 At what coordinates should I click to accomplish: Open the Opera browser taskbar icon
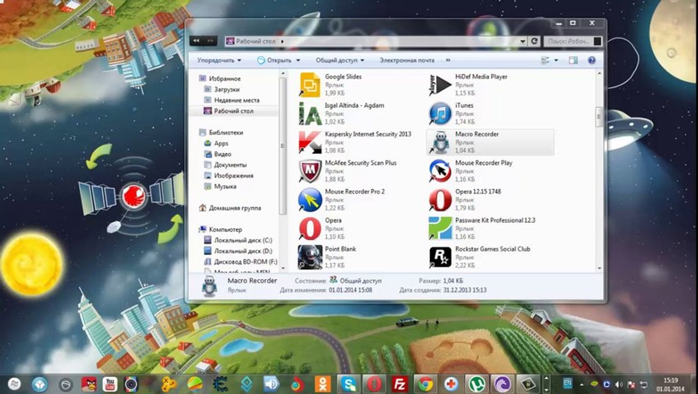click(374, 384)
